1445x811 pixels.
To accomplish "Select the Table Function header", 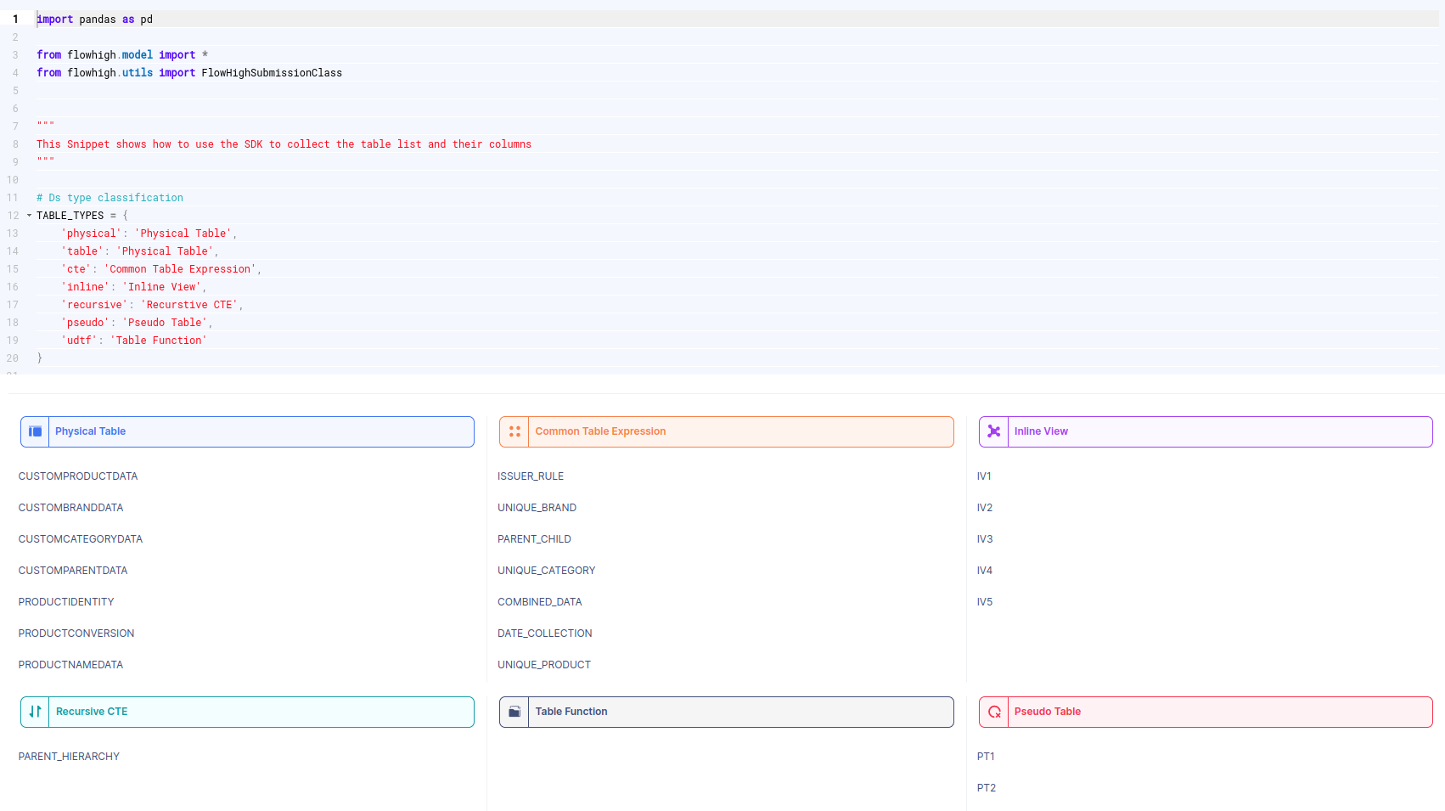I will (x=727, y=712).
